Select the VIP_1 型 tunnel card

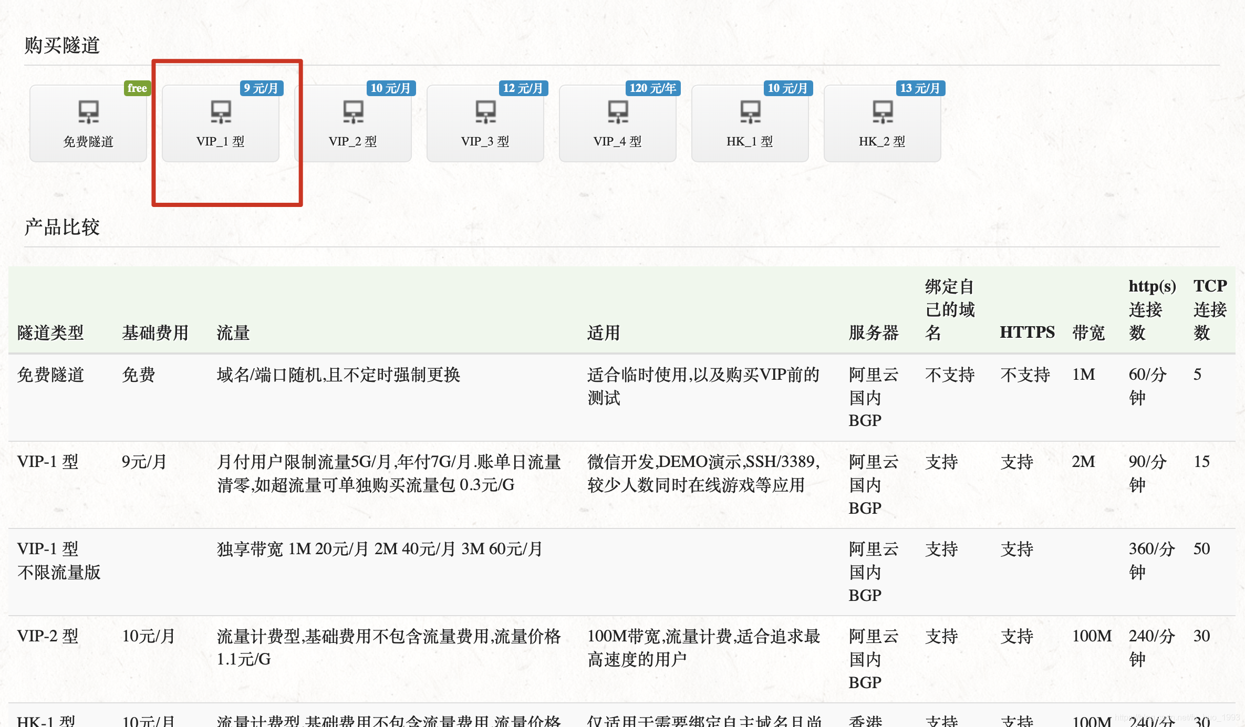point(221,123)
